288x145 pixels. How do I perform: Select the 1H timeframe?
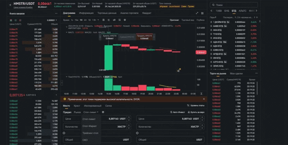81,20
